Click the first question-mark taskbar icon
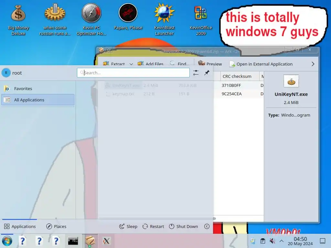 tap(22, 241)
